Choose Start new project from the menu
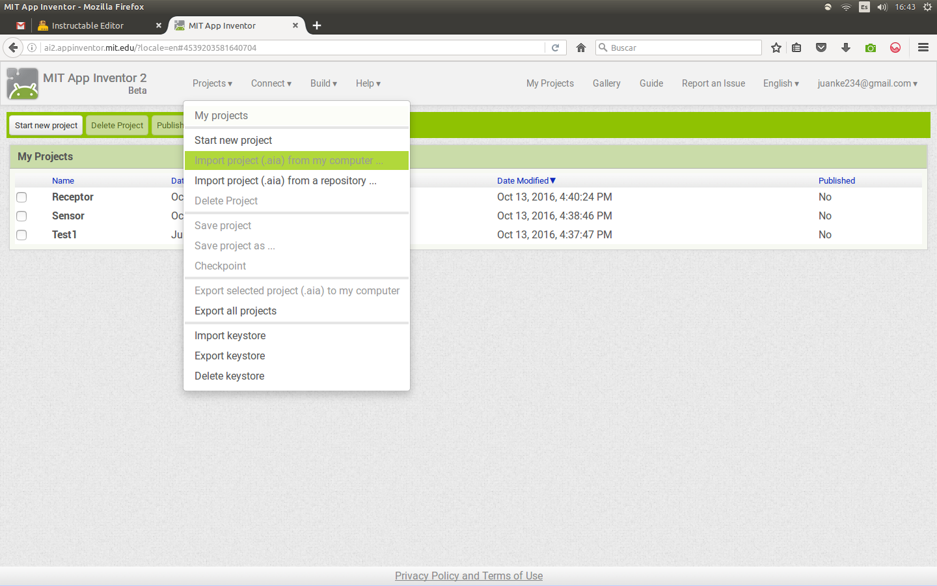Viewport: 937px width, 586px height. (x=297, y=140)
